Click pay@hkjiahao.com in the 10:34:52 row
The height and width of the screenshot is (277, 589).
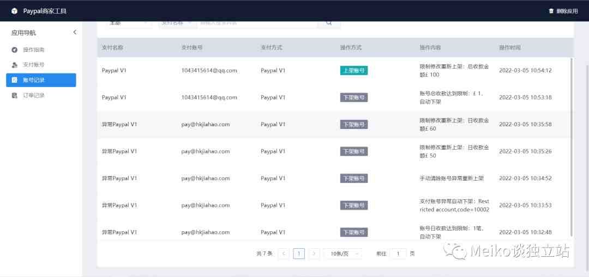[206, 178]
